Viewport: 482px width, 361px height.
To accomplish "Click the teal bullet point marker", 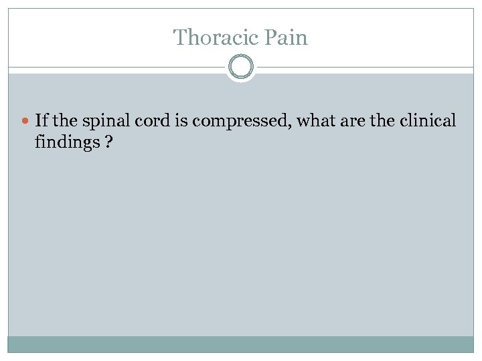I will tap(26, 122).
